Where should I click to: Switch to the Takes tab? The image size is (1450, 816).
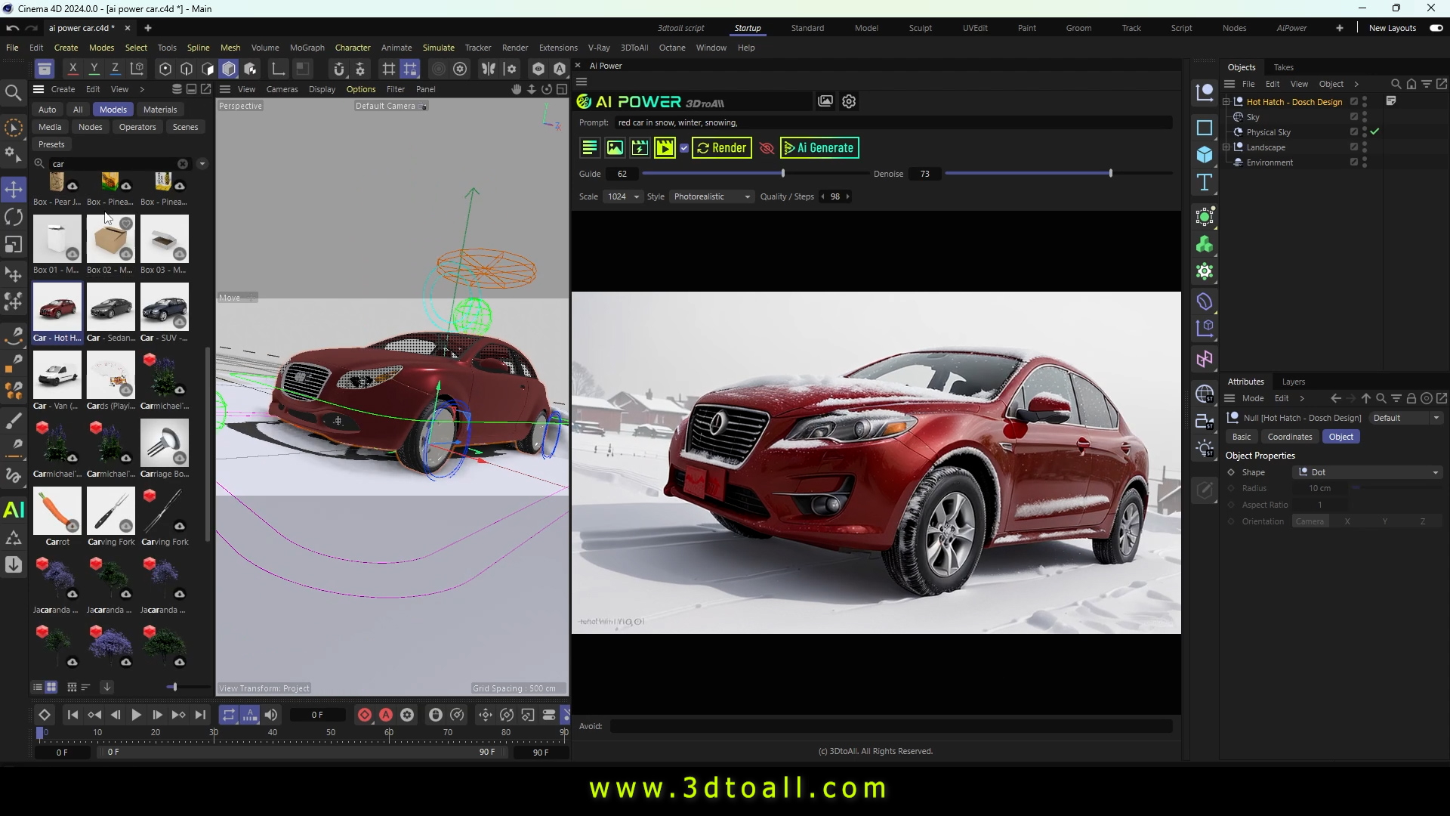[x=1285, y=67]
